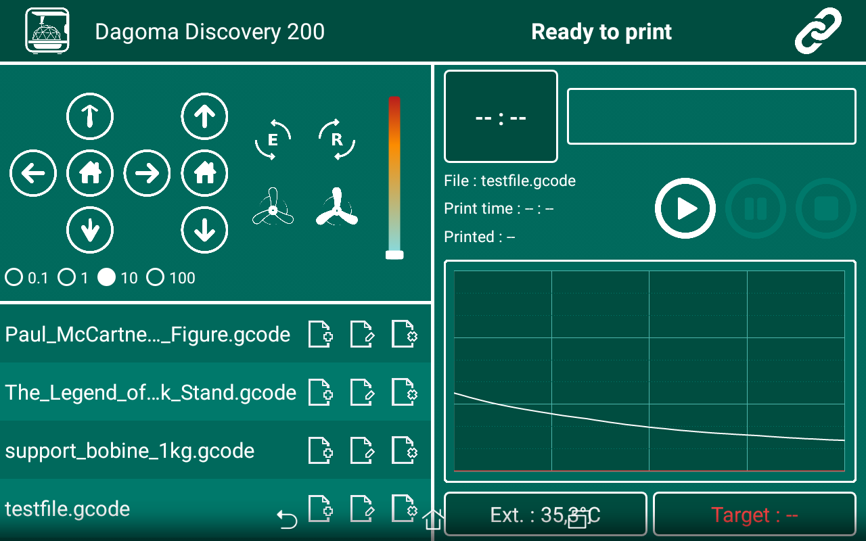Move X axis right with the right arrow
Image resolution: width=866 pixels, height=541 pixels.
click(x=147, y=174)
